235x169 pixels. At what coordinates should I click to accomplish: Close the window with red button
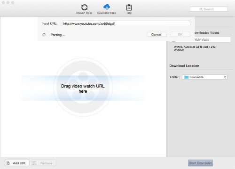[x=3, y=3]
